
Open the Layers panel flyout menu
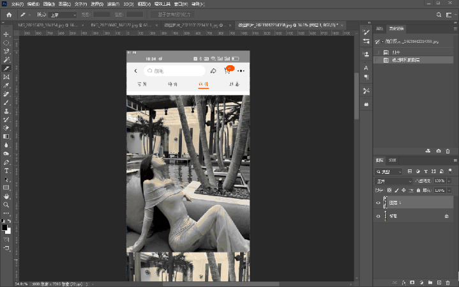tap(455, 160)
